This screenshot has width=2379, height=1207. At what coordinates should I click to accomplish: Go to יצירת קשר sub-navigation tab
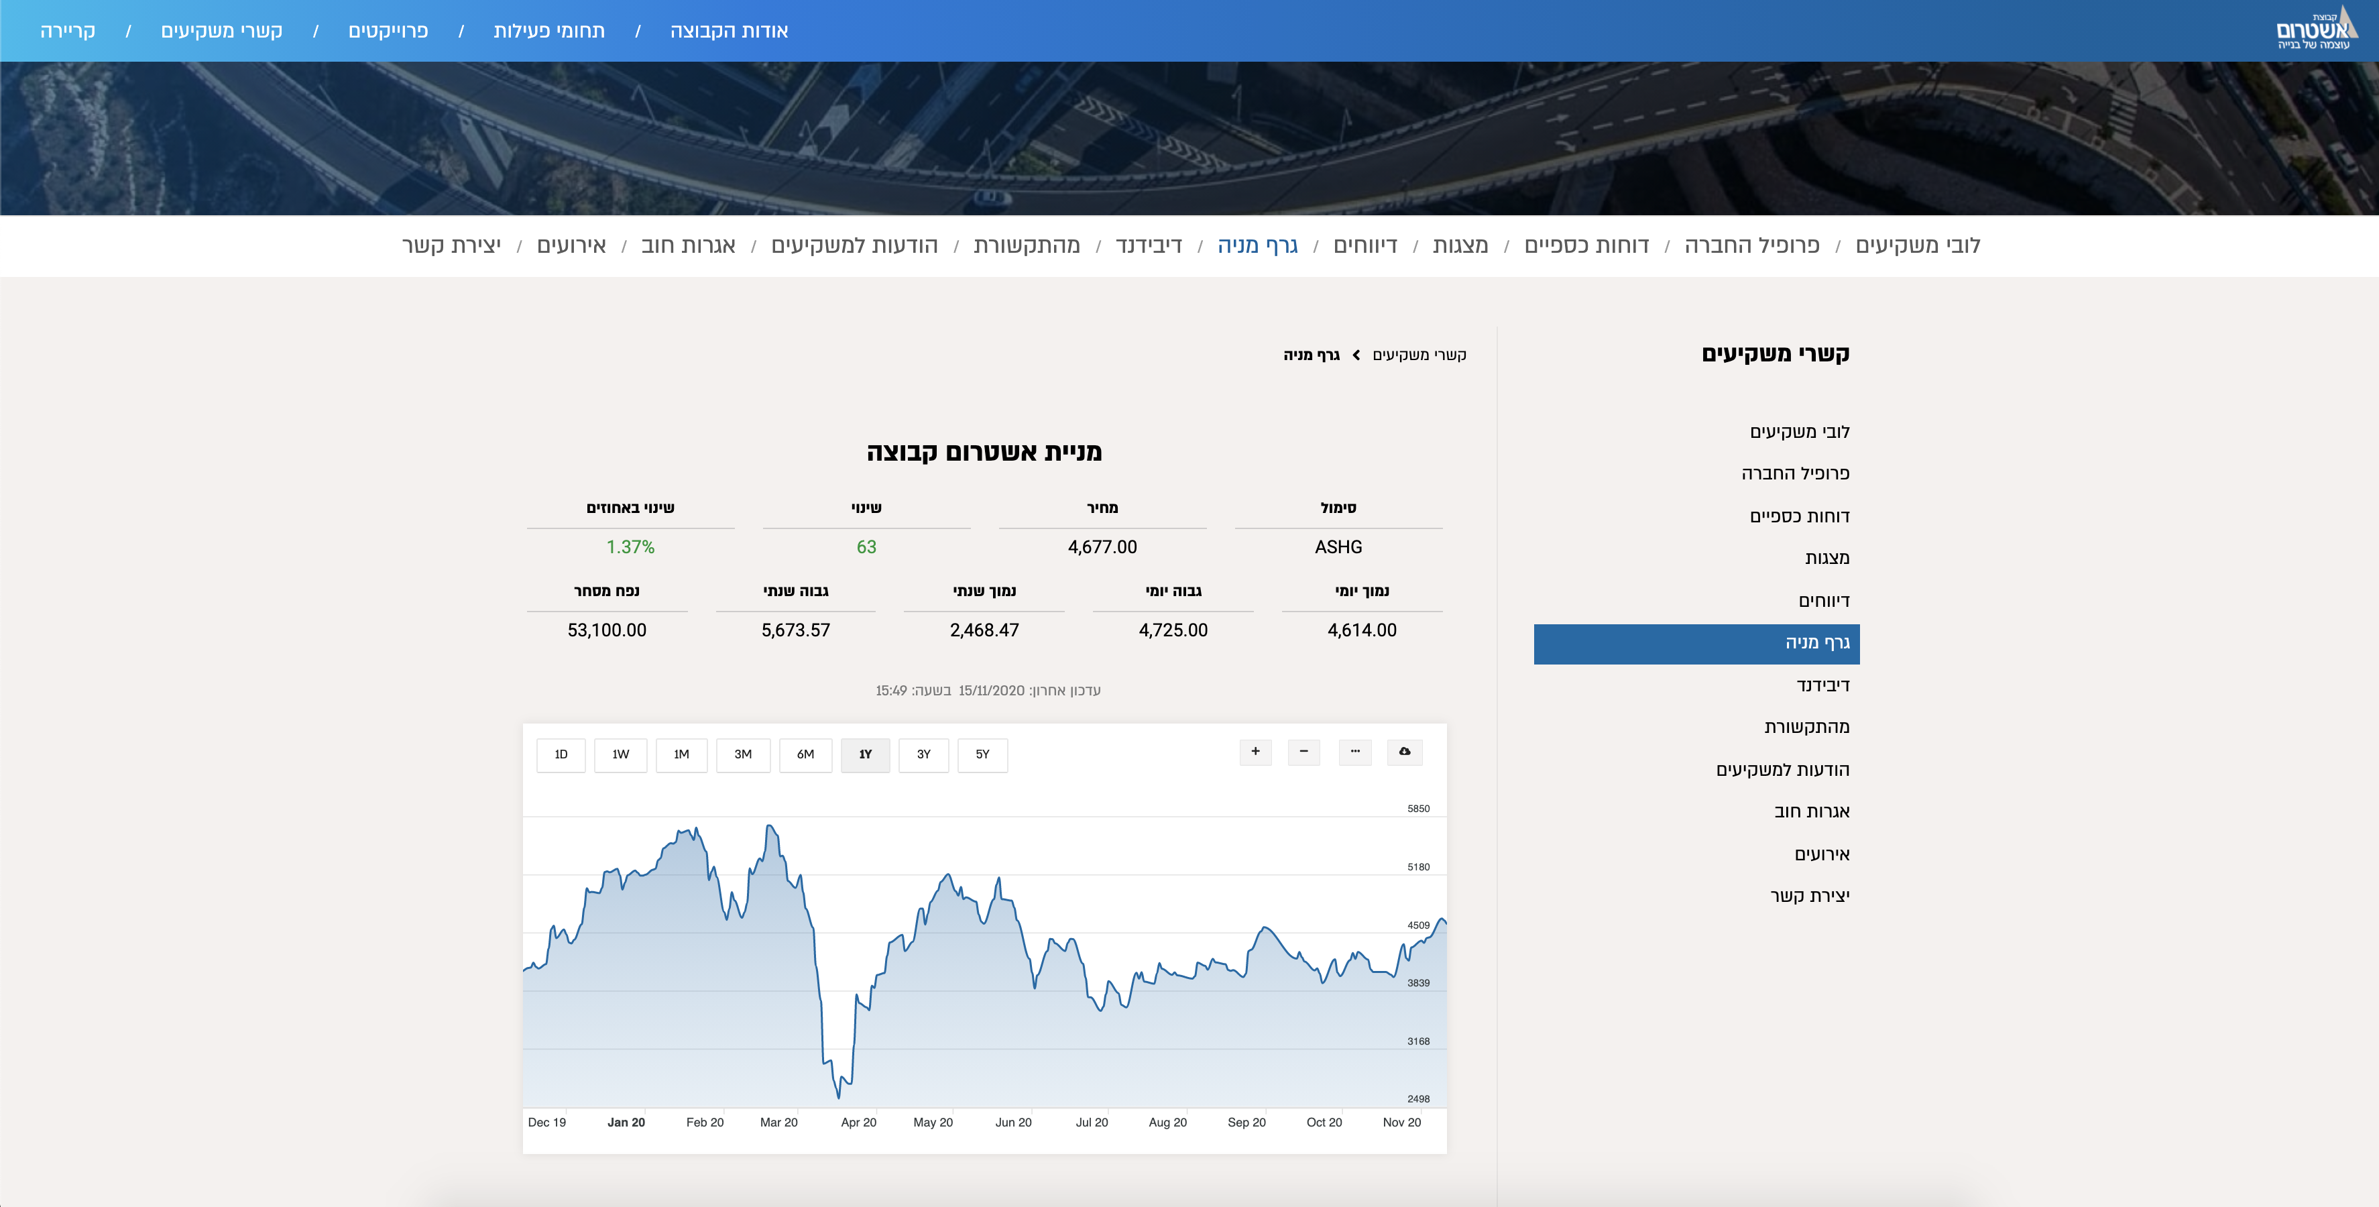452,245
